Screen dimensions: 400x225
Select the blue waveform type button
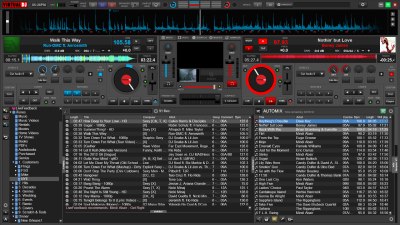[102, 5]
